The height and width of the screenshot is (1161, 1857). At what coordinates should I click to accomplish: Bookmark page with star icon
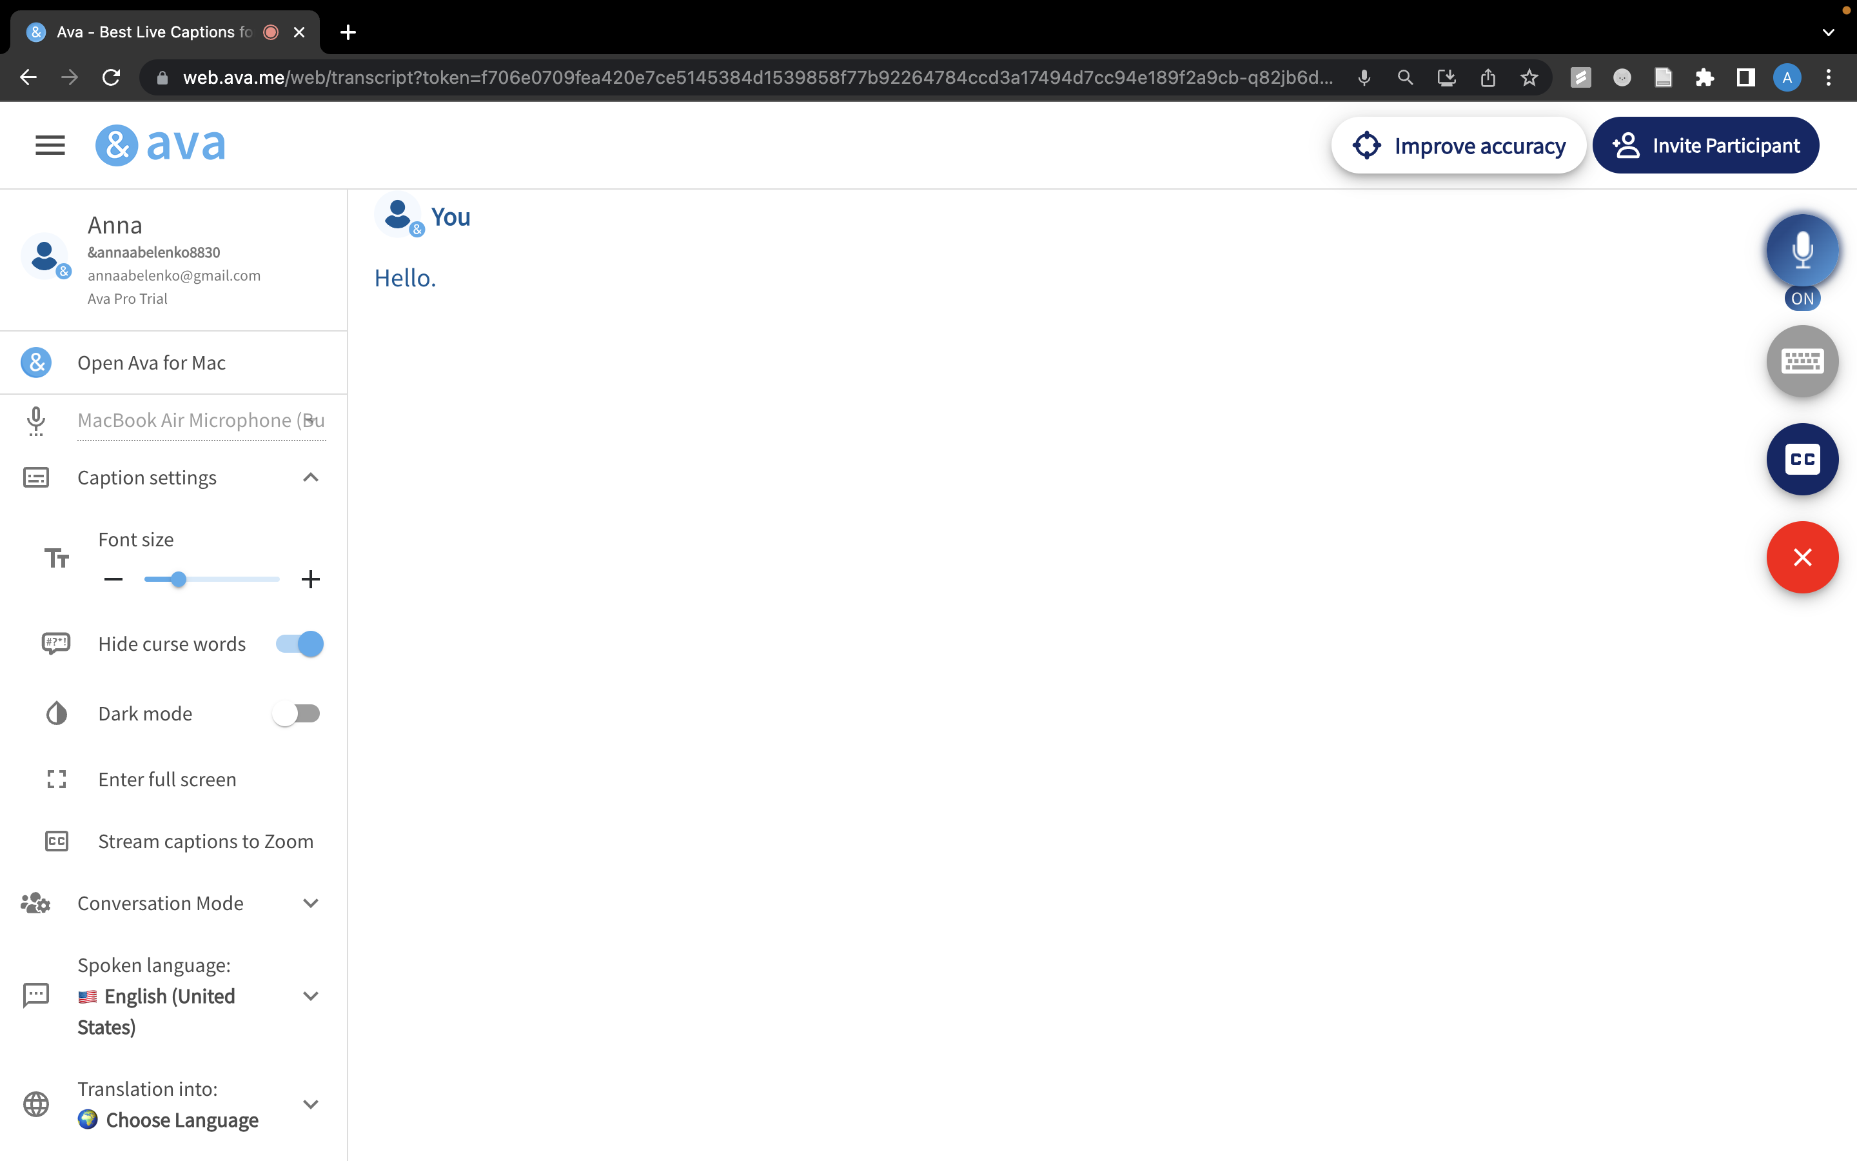tap(1529, 77)
